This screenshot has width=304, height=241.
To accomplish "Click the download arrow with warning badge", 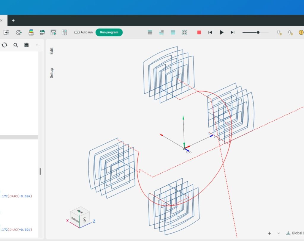I will click(279, 32).
